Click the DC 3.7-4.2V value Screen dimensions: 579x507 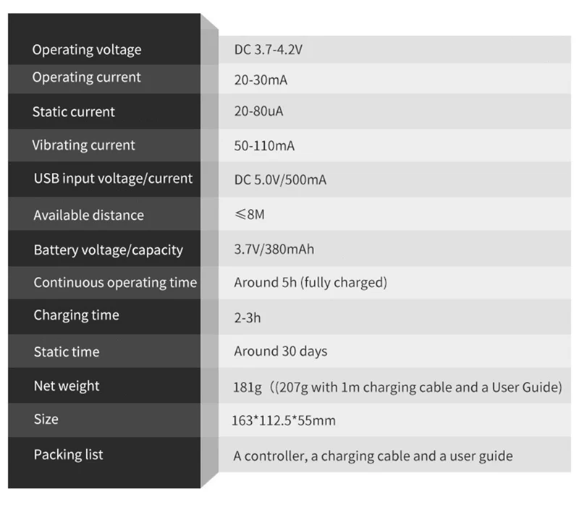268,49
